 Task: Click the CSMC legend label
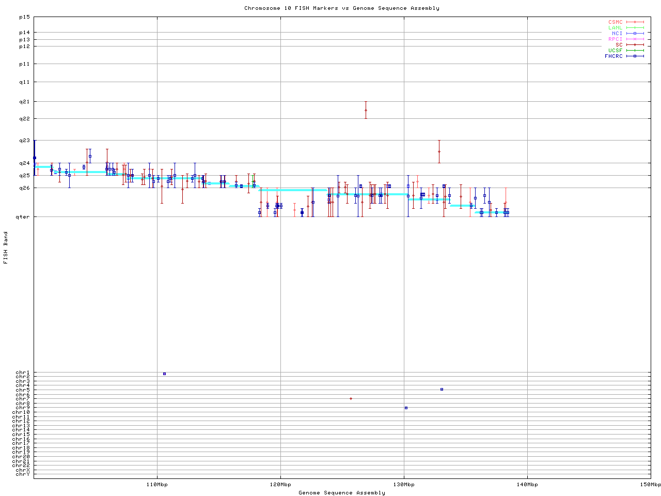(615, 22)
